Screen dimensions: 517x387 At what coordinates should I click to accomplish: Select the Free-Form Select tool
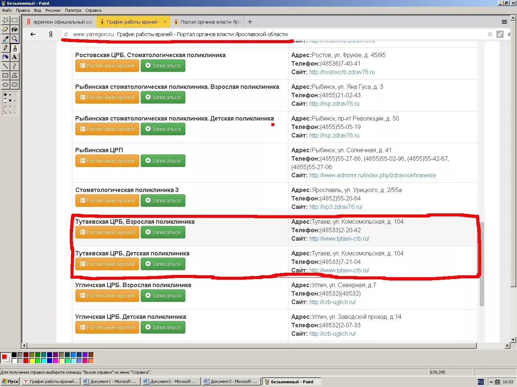pos(6,20)
